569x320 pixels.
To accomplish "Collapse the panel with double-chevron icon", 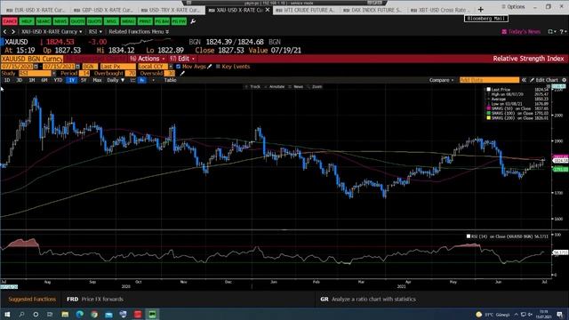I will [524, 80].
